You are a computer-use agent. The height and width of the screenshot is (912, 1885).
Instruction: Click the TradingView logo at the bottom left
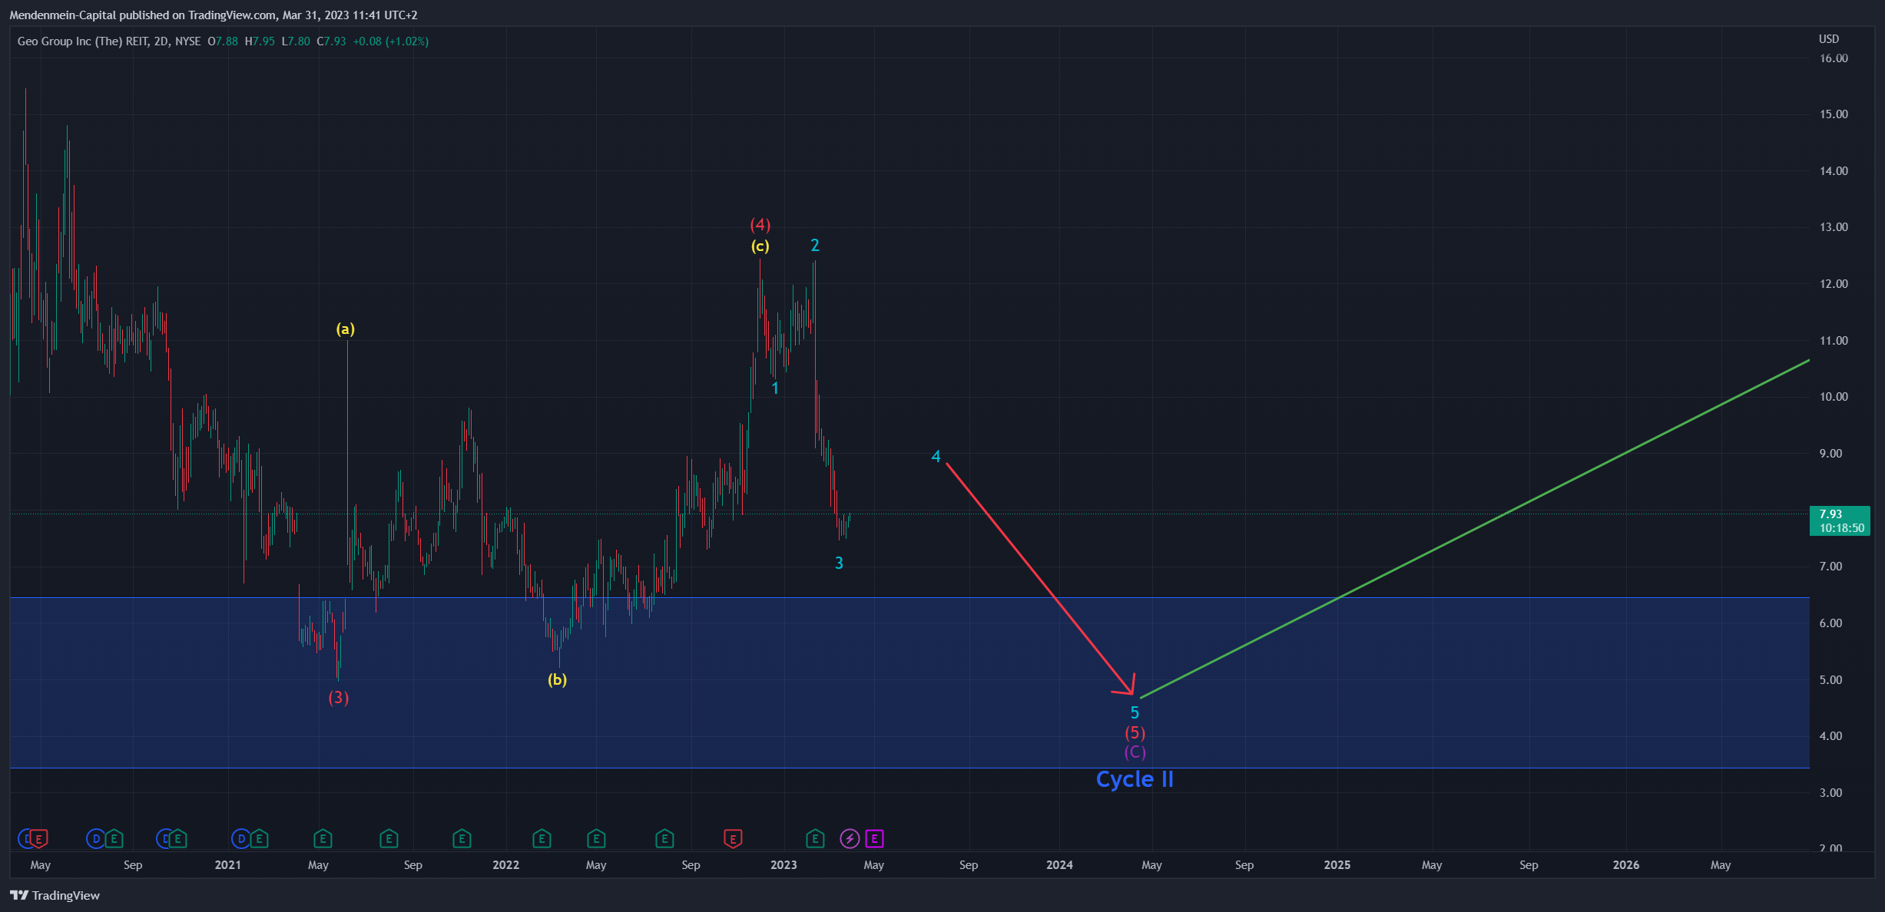tap(55, 895)
